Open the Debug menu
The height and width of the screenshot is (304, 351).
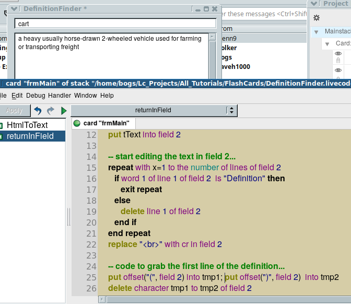click(36, 96)
